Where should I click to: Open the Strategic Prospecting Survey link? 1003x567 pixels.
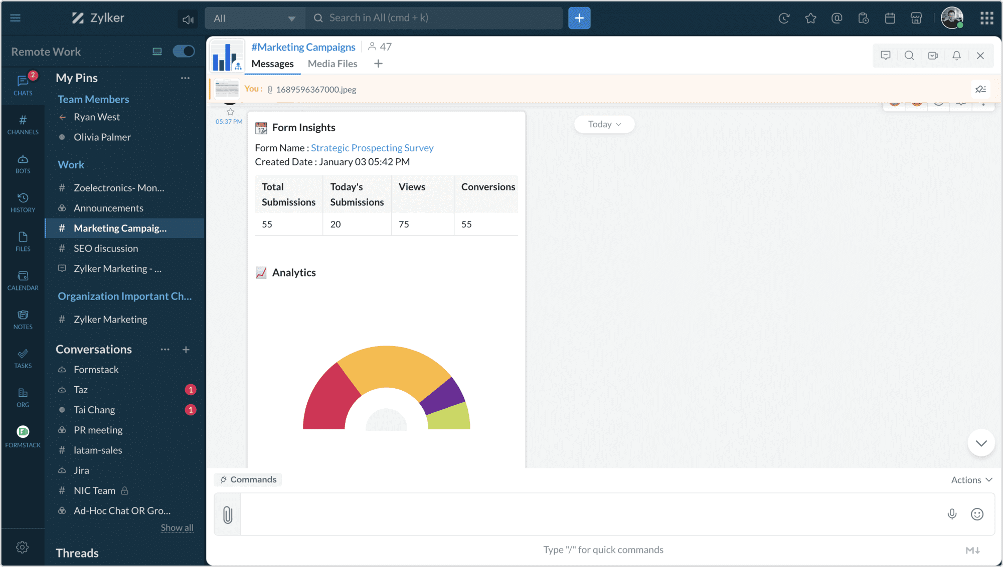click(x=372, y=148)
